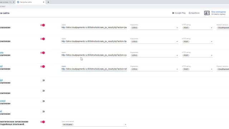Click the address field ending action=ref
Screen dimensions: 229x129
point(94,69)
